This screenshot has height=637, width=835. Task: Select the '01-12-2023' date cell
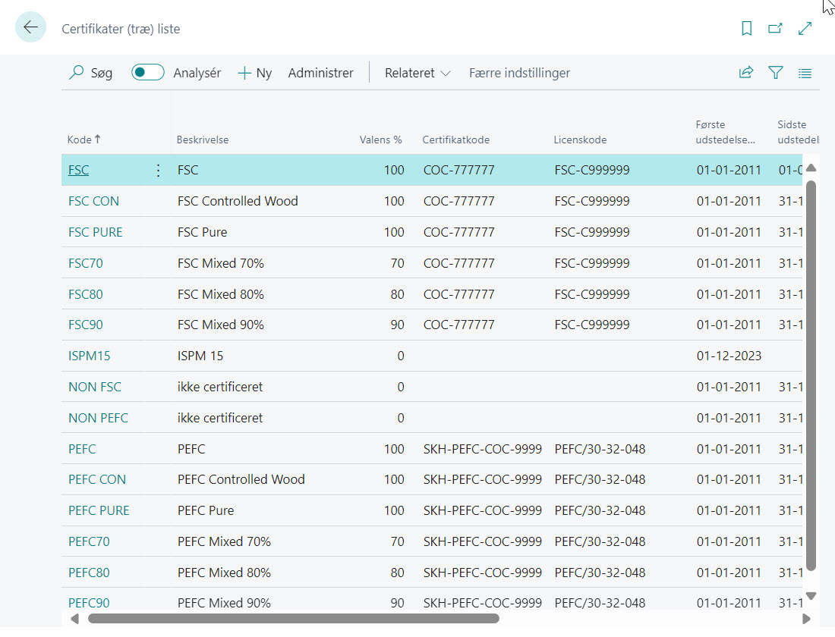click(x=729, y=356)
